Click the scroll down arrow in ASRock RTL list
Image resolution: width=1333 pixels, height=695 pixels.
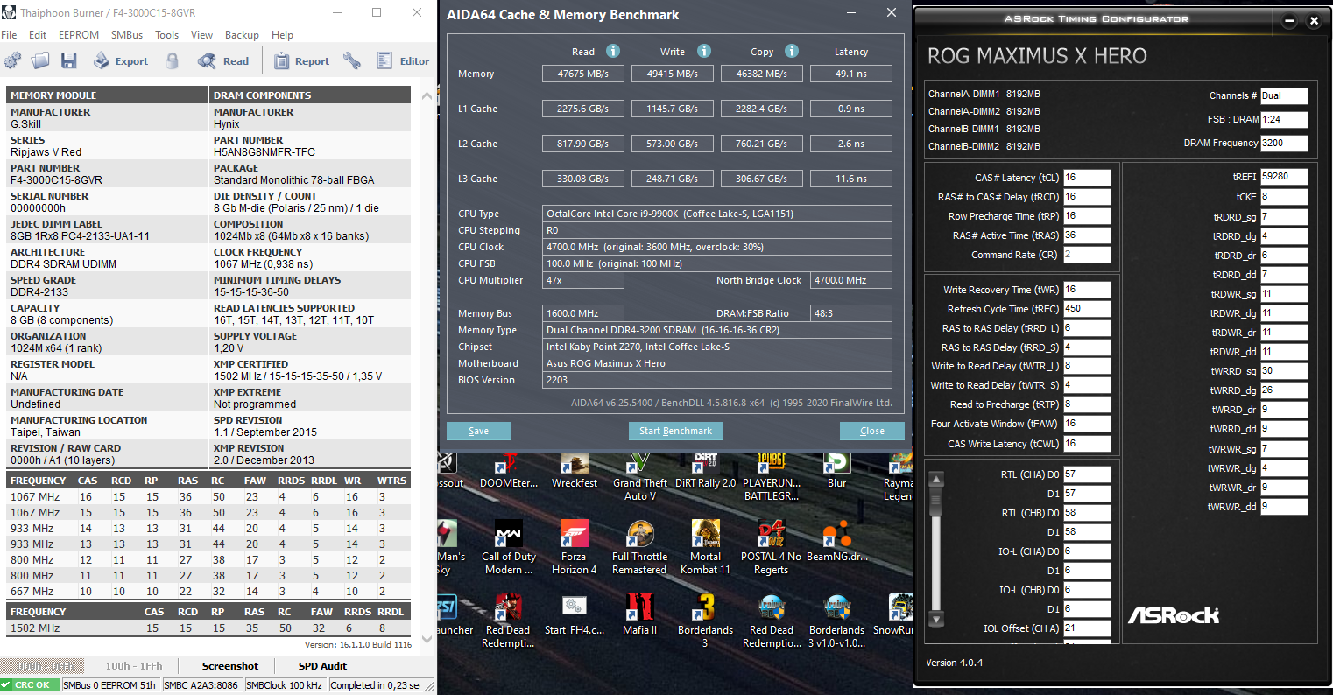(x=936, y=620)
